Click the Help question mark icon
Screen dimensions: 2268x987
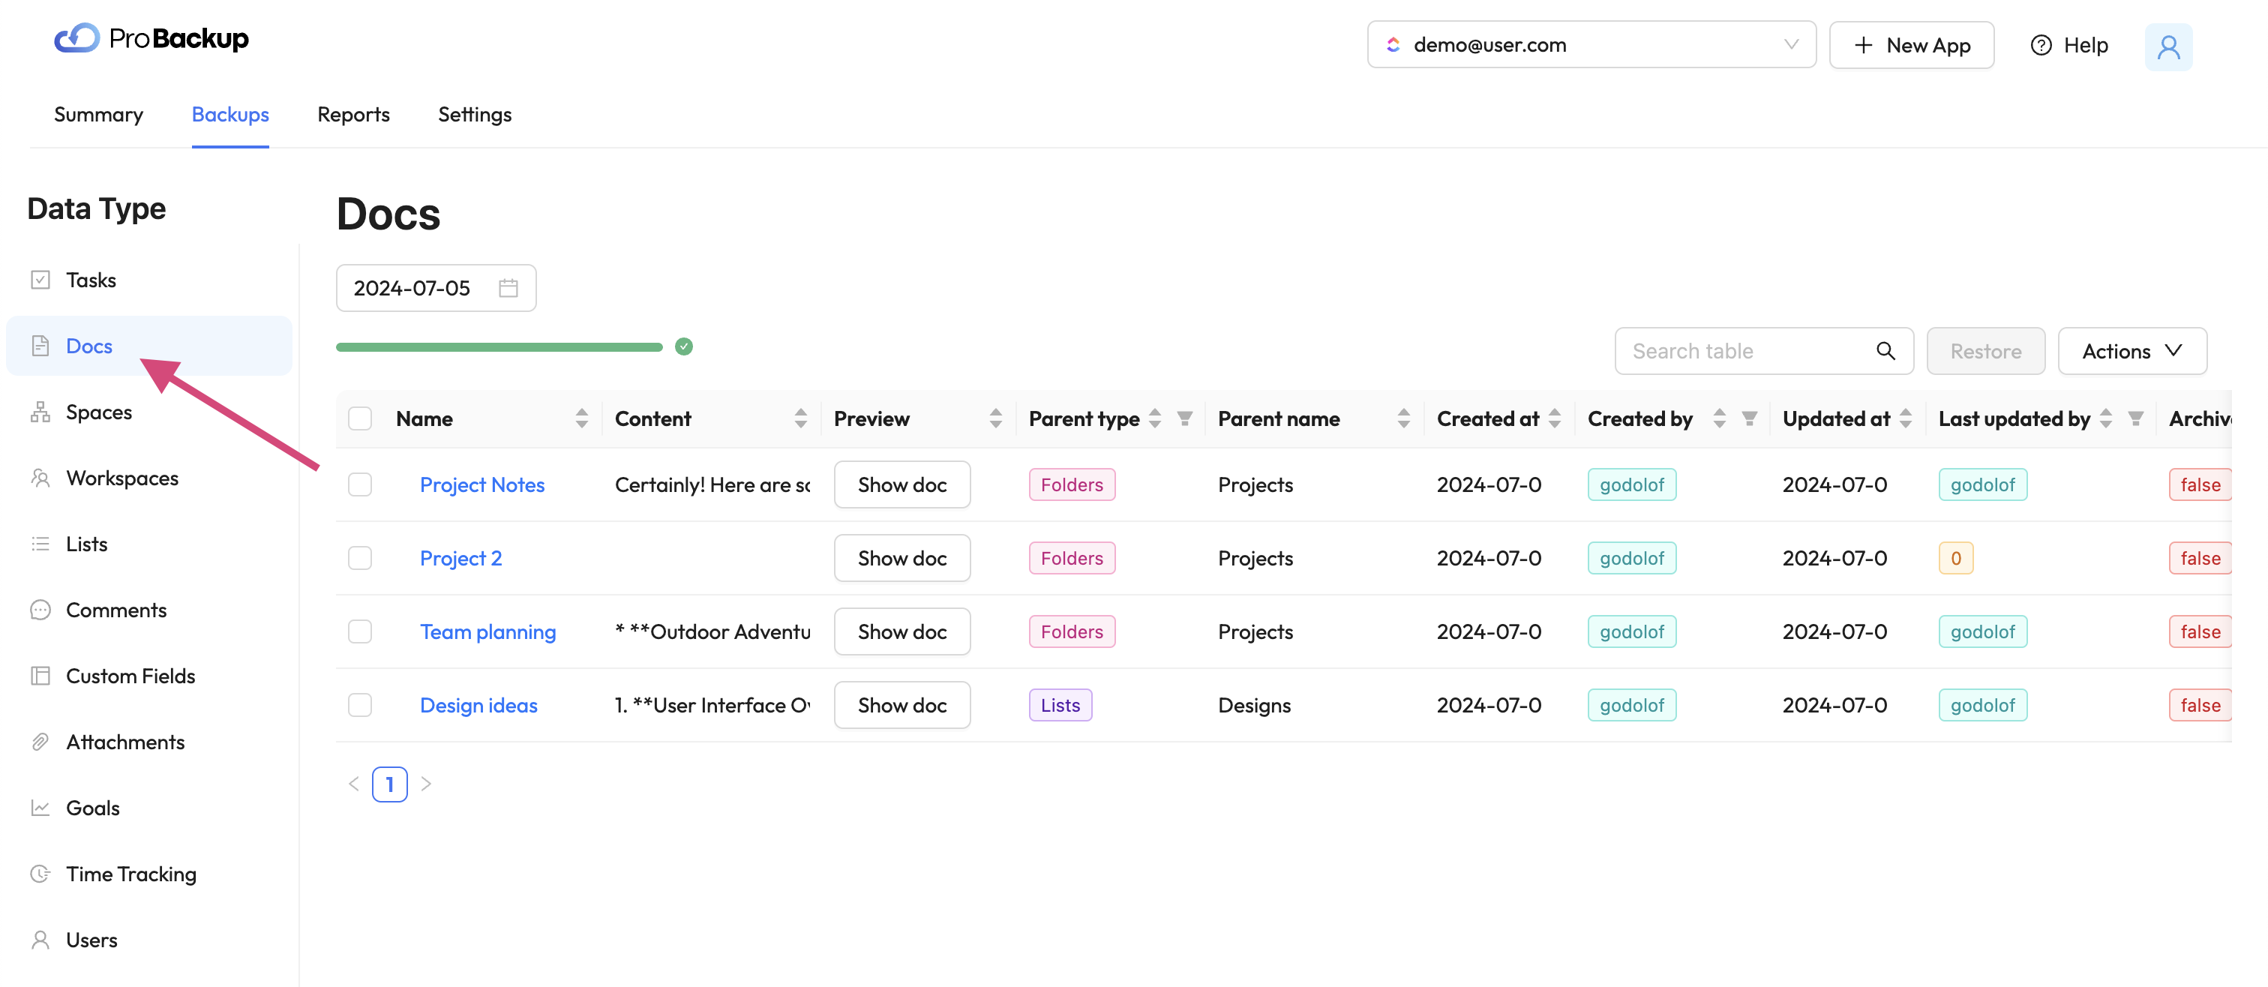tap(2041, 45)
